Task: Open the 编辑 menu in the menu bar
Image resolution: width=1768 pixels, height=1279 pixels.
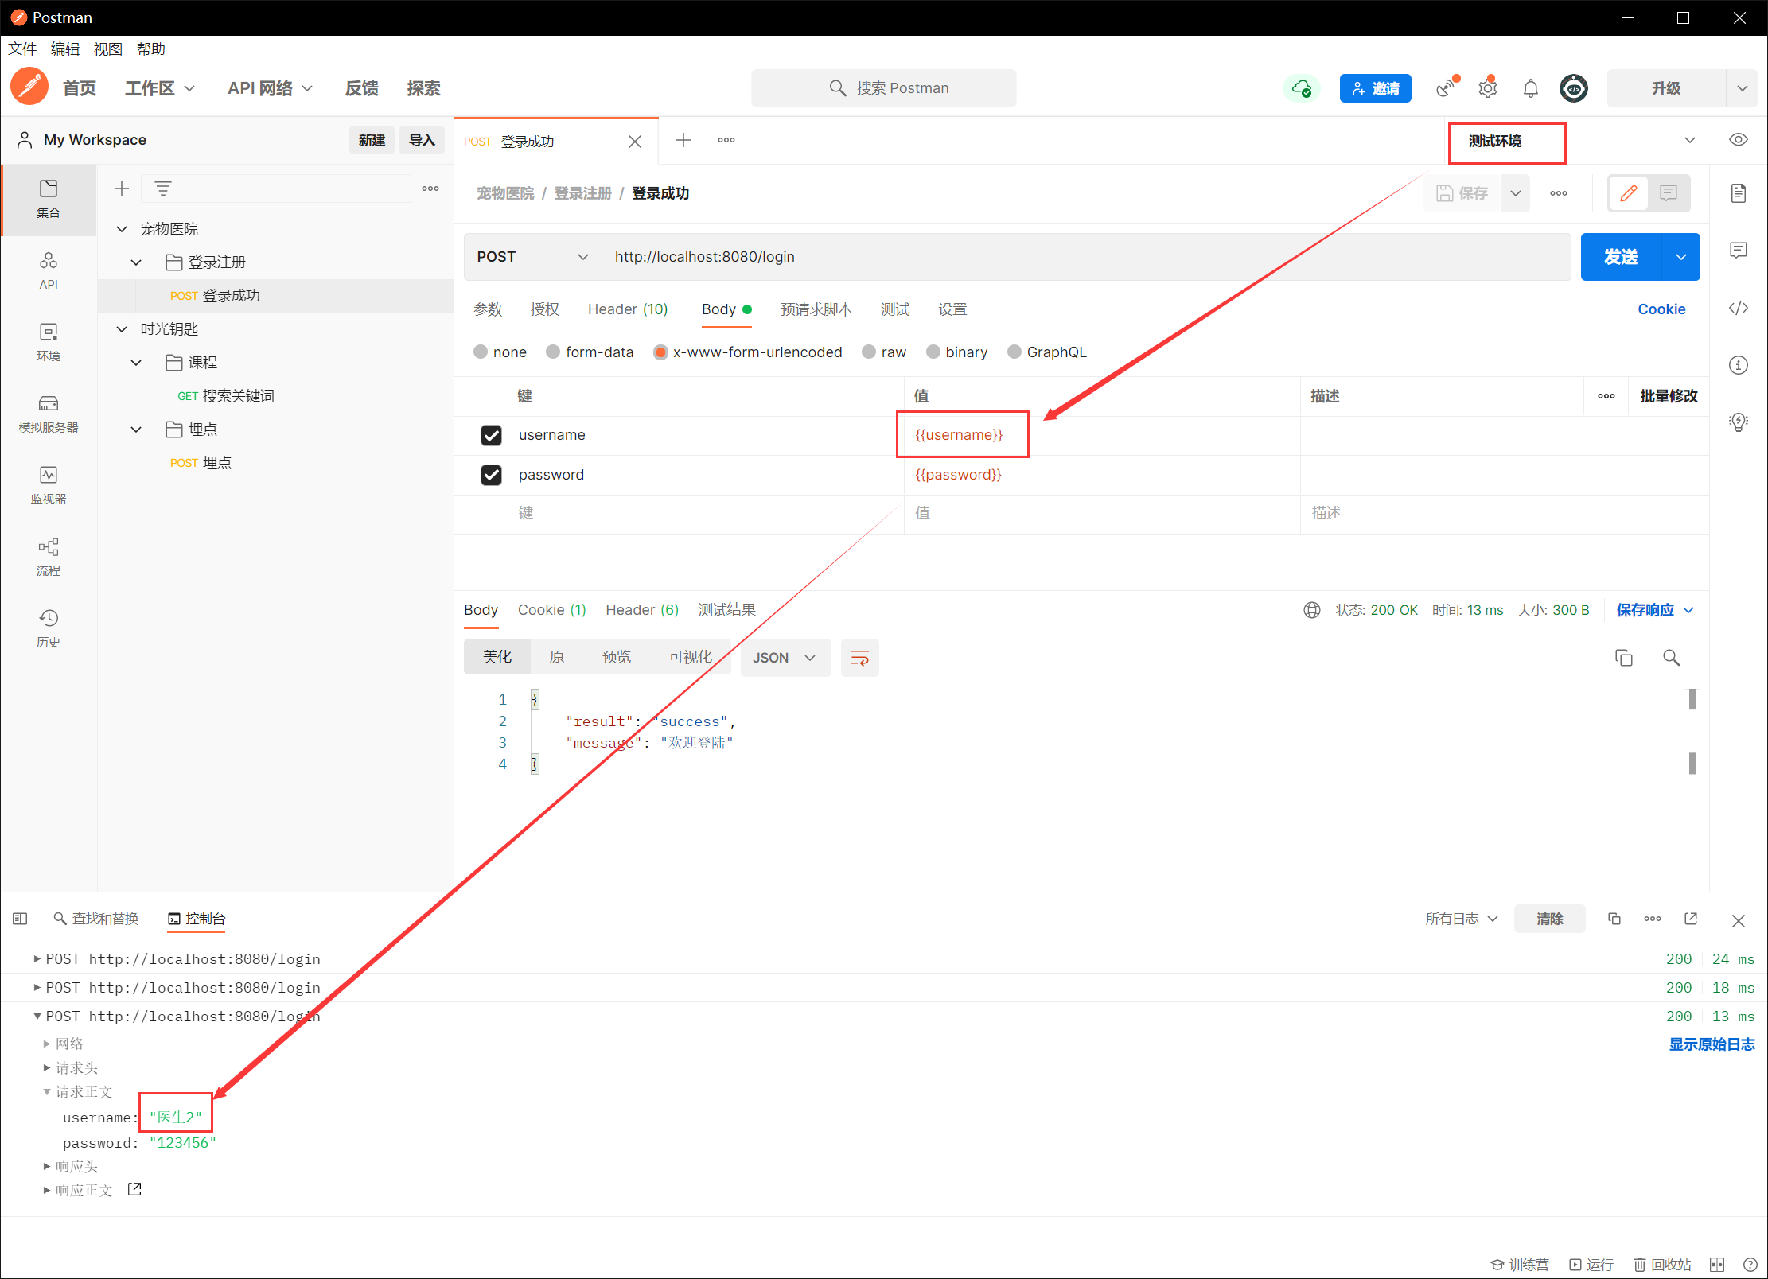Action: coord(64,49)
